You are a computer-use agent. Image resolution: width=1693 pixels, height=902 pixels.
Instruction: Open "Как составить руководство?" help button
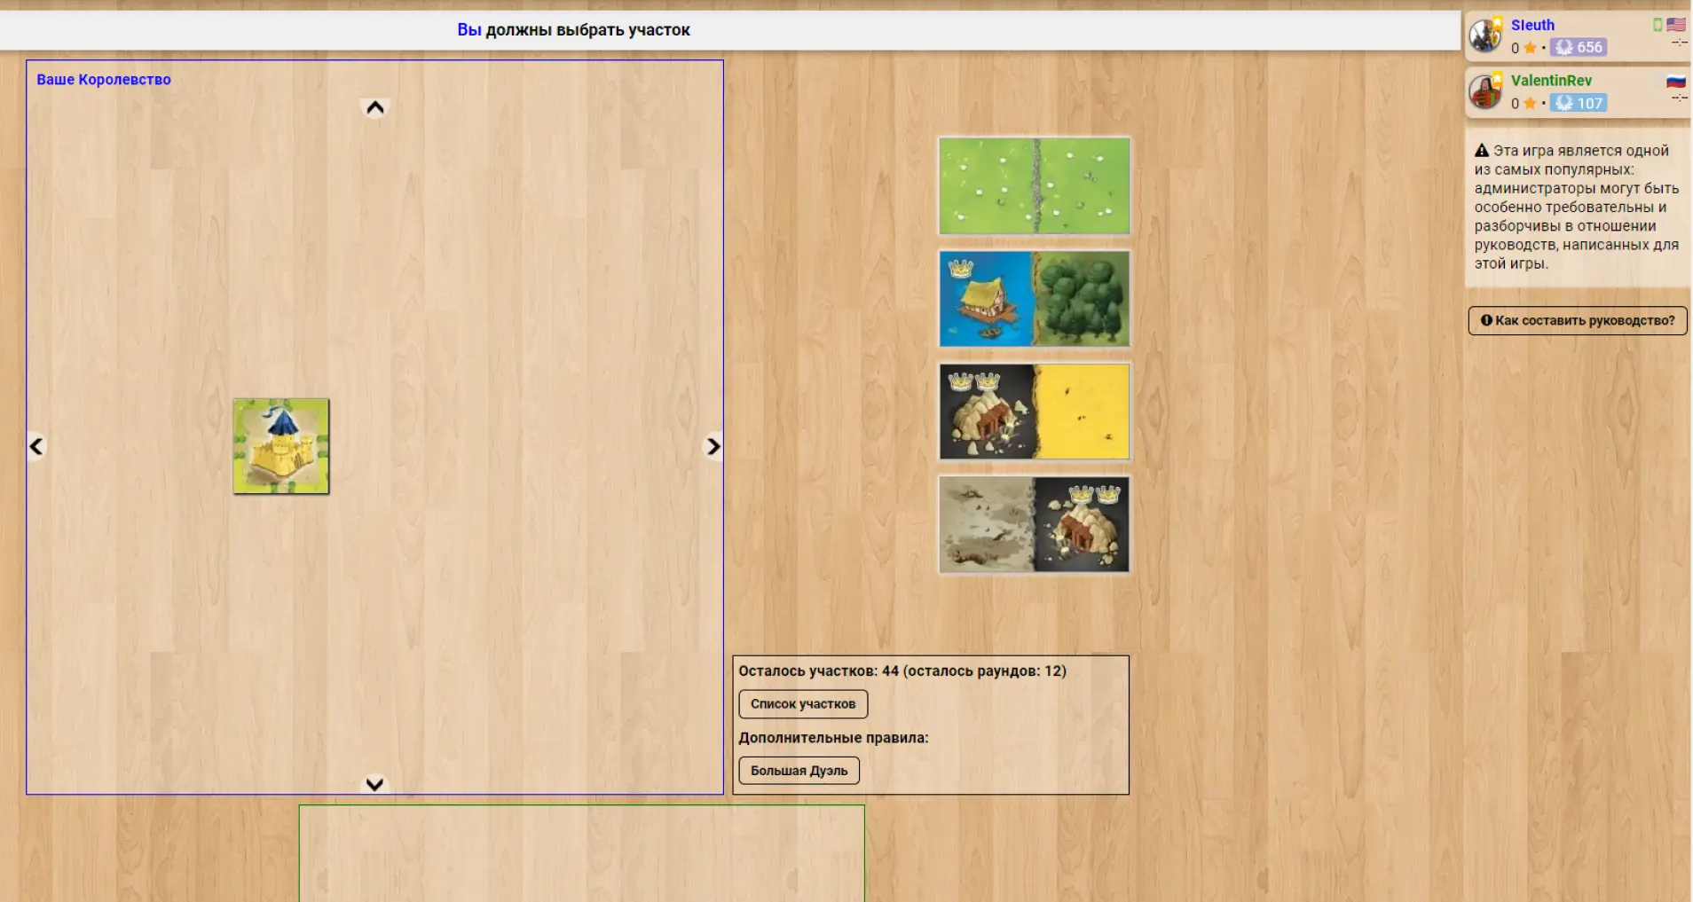[1578, 321]
